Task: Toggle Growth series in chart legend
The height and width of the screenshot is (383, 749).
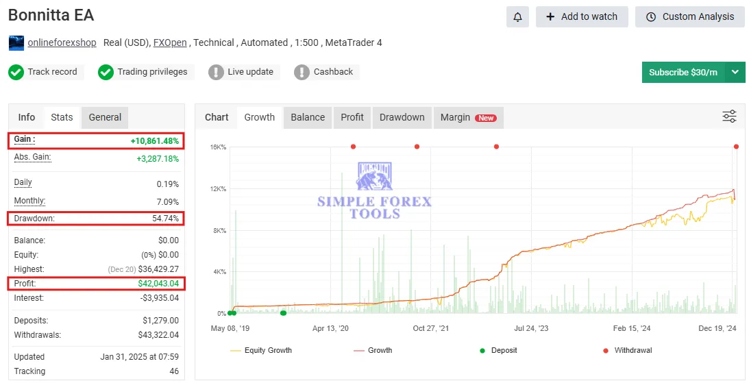Action: point(373,350)
